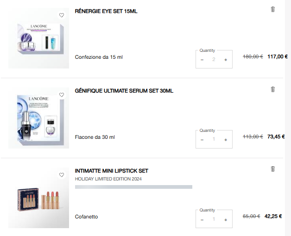Click trash icon for Intimatte Mini Lipstick Set
The height and width of the screenshot is (236, 291).
[x=272, y=169]
